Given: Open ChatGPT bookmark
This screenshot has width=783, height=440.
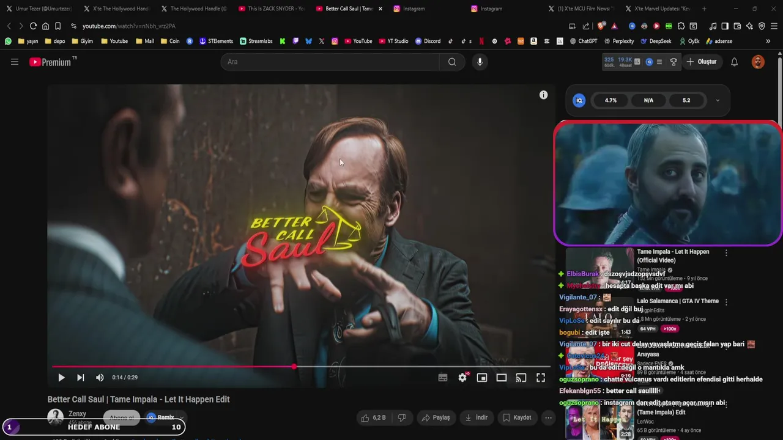Looking at the screenshot, I should 584,41.
